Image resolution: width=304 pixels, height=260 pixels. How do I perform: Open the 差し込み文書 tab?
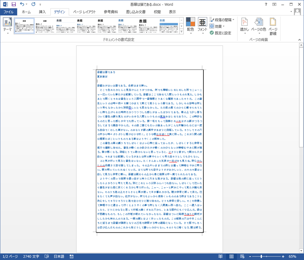pyautogui.click(x=136, y=12)
